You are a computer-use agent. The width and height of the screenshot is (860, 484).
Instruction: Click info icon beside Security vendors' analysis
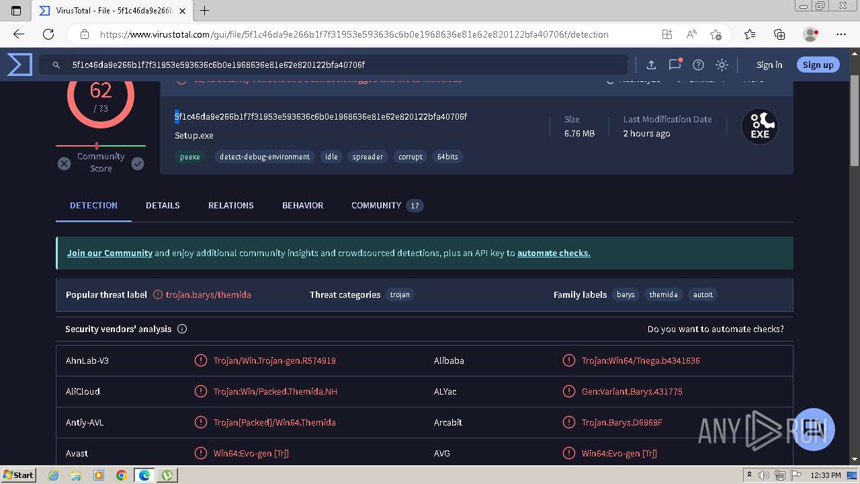(x=182, y=329)
